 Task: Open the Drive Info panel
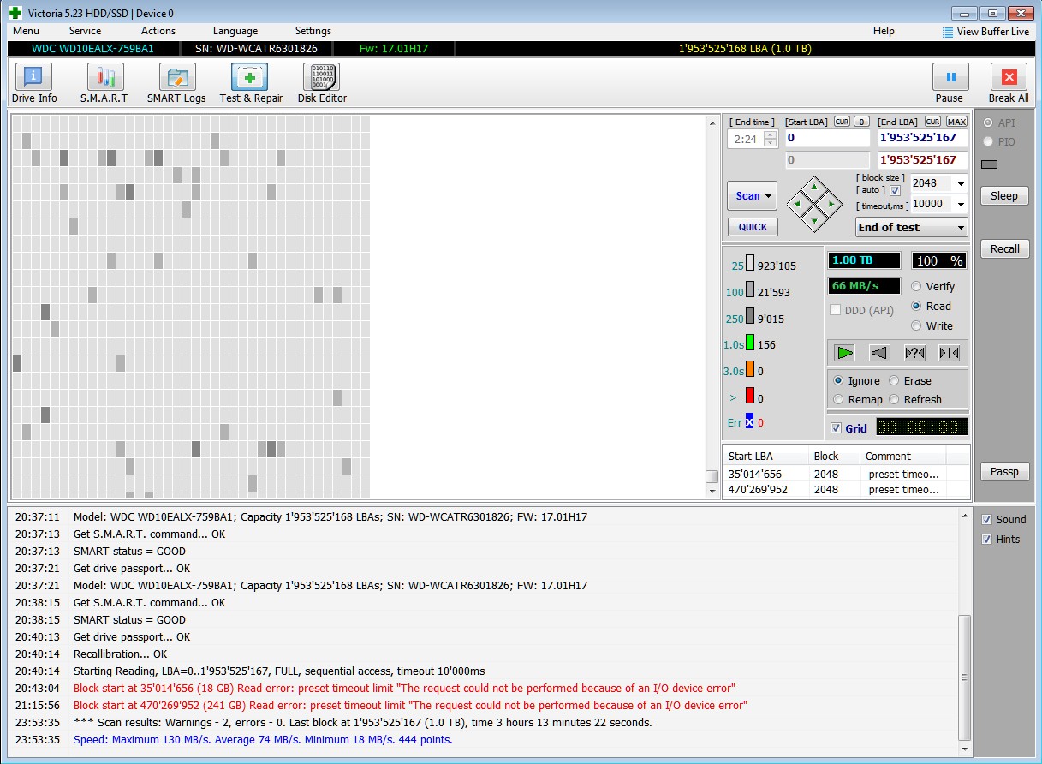click(x=34, y=83)
